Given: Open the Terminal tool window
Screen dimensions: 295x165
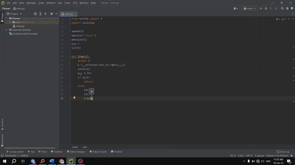Looking at the screenshot, I should pyautogui.click(x=117, y=152).
